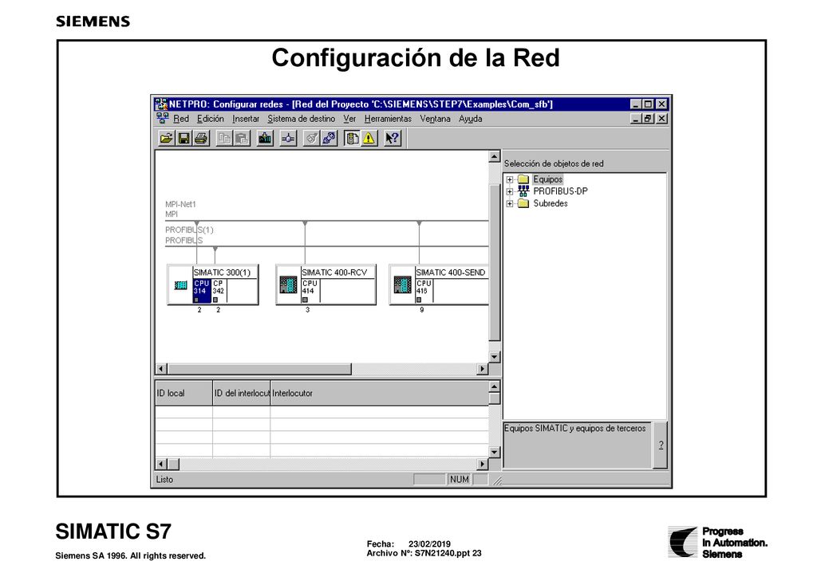Click the network view scroll down arrow

495,357
